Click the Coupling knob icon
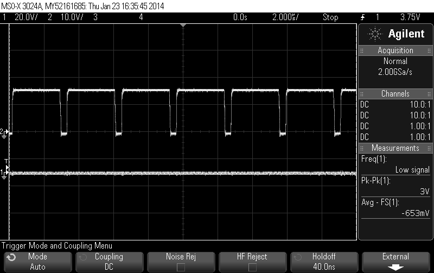Viewport: 434px width, 273px height. pyautogui.click(x=83, y=257)
